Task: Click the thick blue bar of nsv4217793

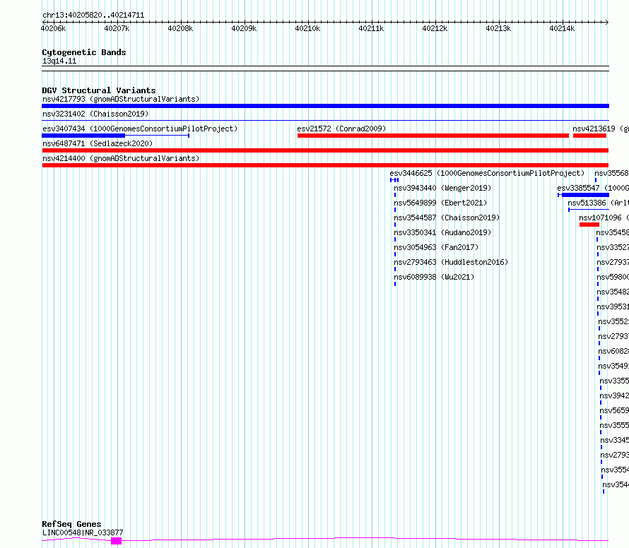Action: [x=325, y=106]
